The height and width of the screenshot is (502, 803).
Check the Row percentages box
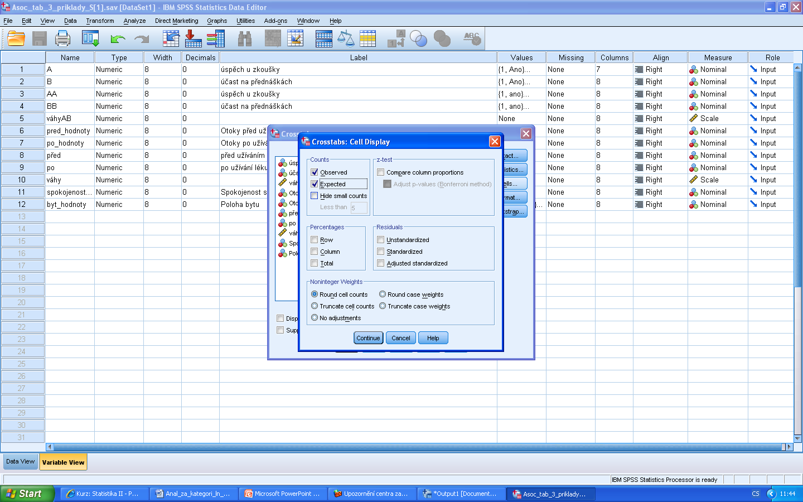click(315, 240)
